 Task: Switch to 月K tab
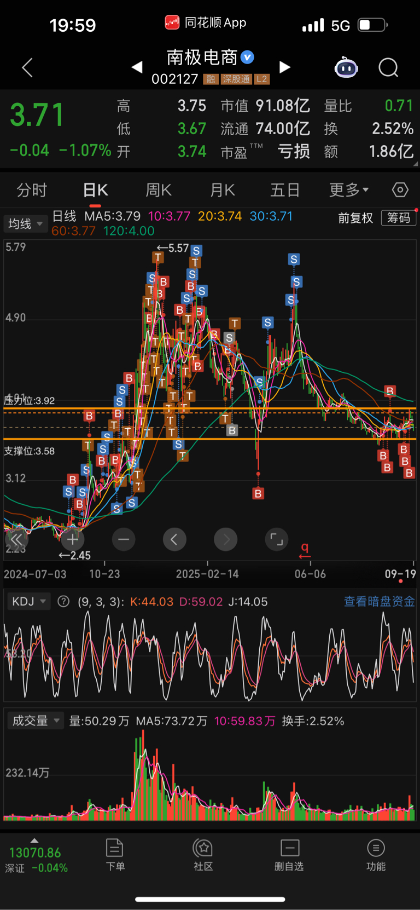point(223,190)
